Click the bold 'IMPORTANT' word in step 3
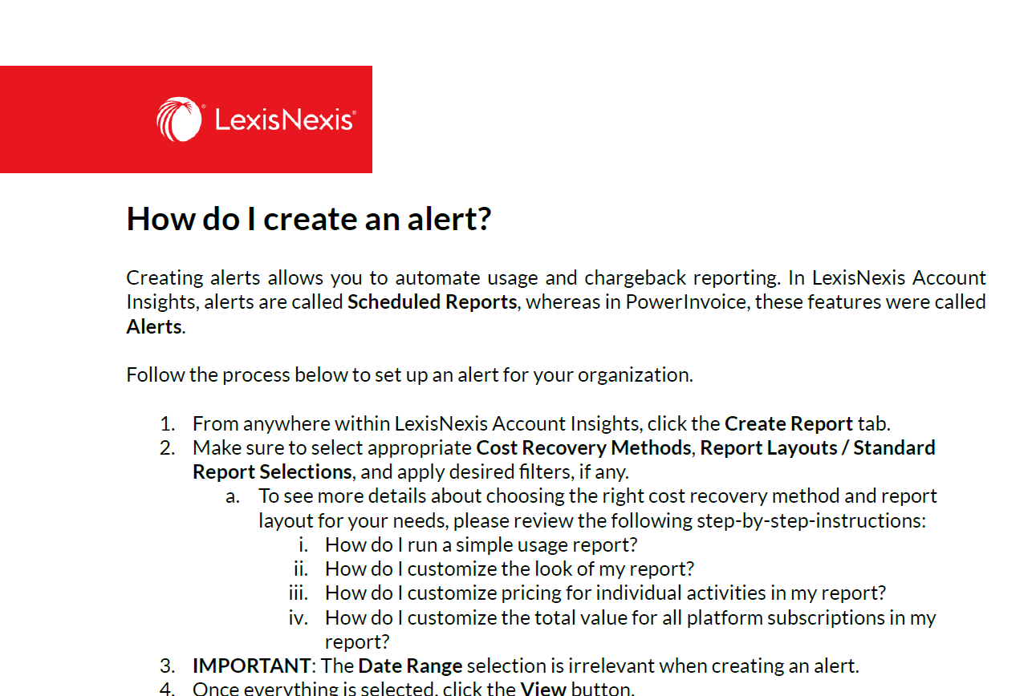This screenshot has height=696, width=1032. [x=251, y=666]
